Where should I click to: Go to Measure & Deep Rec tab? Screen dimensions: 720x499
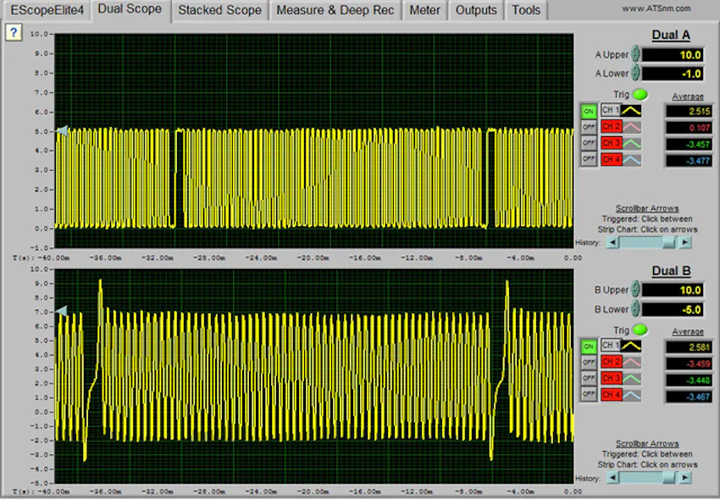click(335, 10)
